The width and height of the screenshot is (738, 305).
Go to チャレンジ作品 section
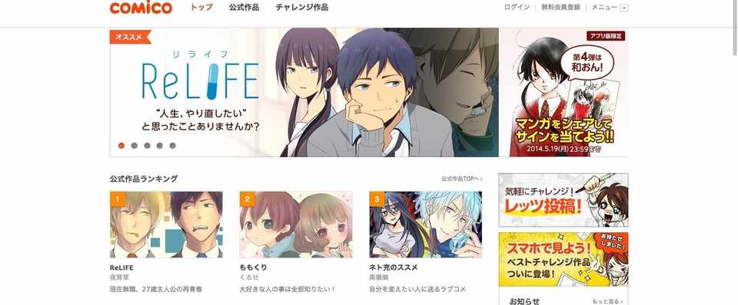point(301,8)
